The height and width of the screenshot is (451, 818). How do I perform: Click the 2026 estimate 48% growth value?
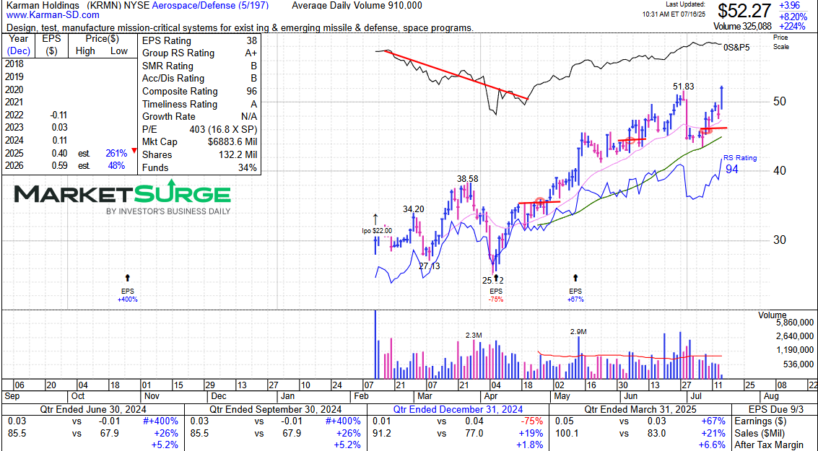pyautogui.click(x=117, y=166)
